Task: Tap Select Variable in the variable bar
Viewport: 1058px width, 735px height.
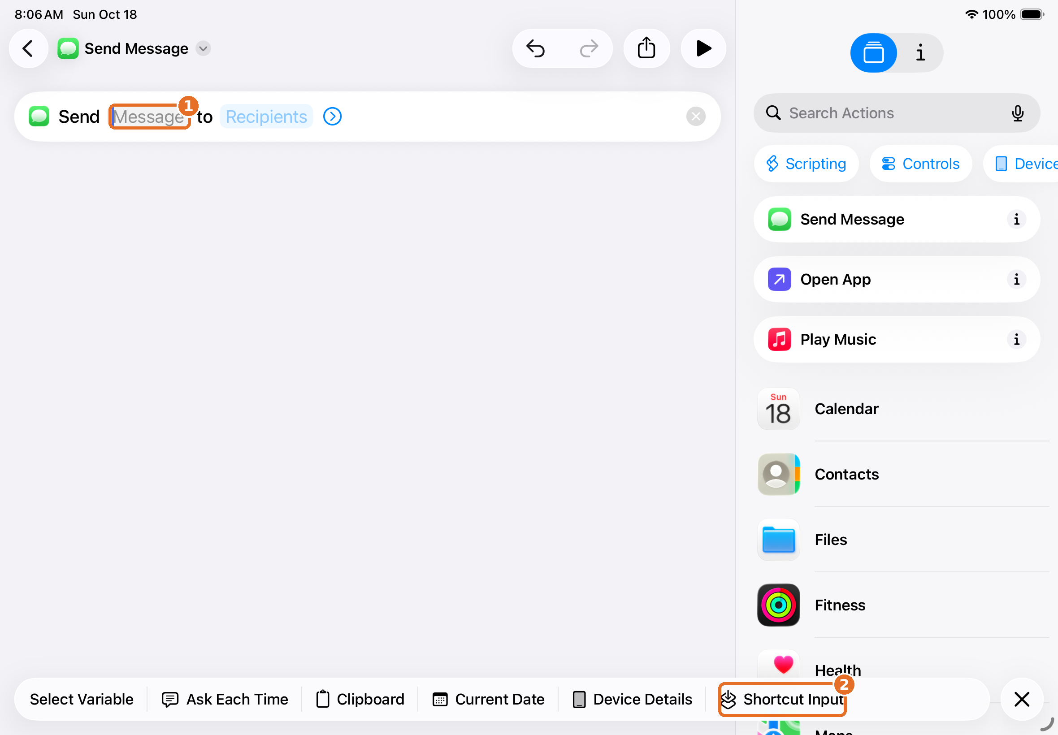Action: [82, 699]
